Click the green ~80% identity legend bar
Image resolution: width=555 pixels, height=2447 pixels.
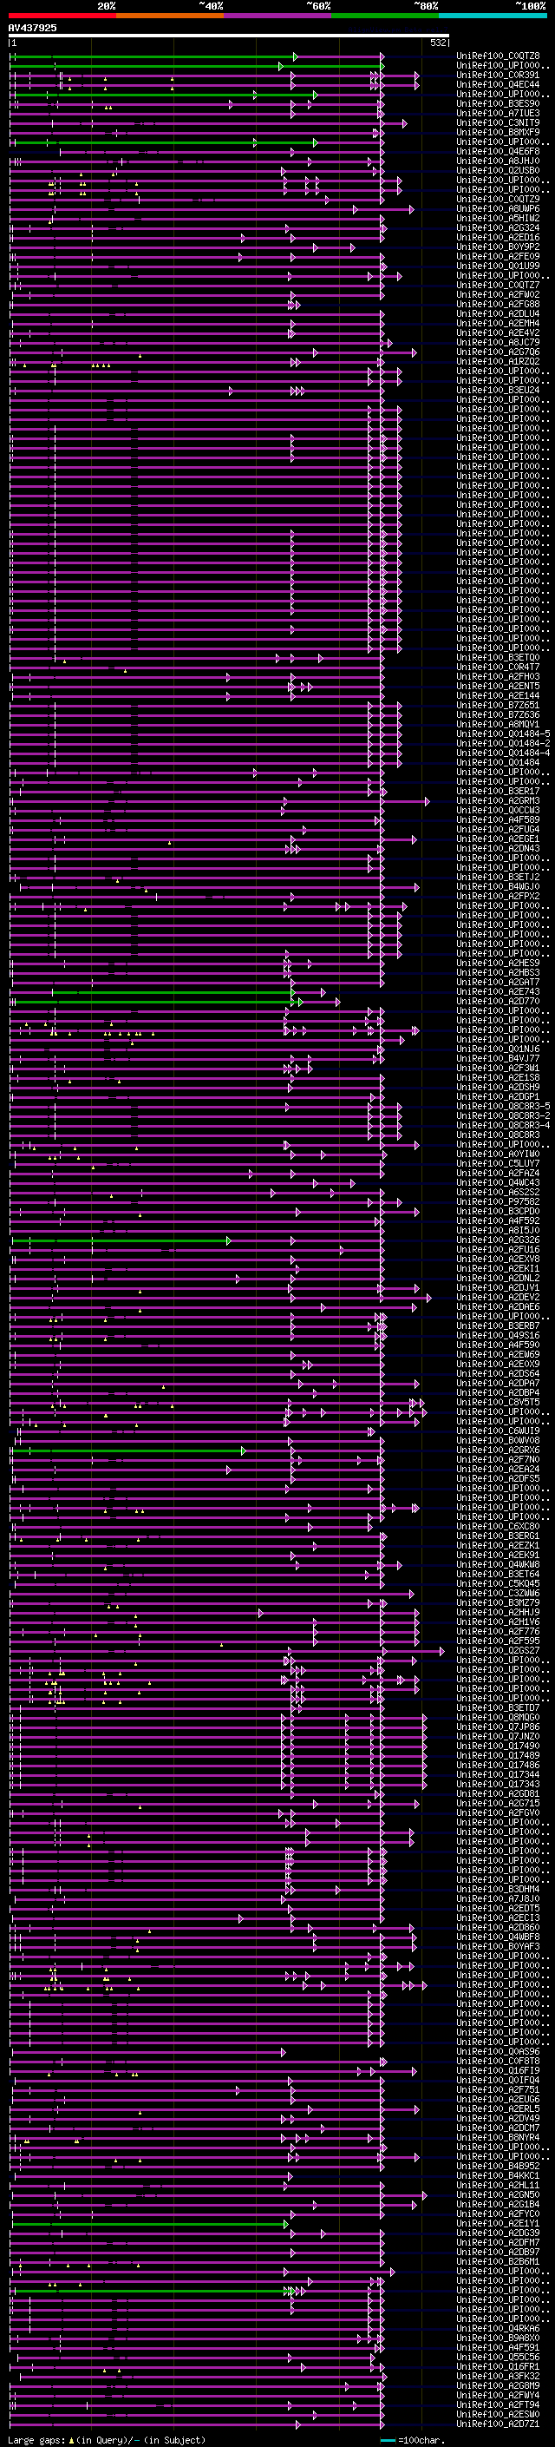tap(385, 16)
